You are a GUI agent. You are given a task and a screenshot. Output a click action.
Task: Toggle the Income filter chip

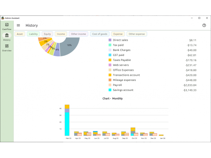61,34
